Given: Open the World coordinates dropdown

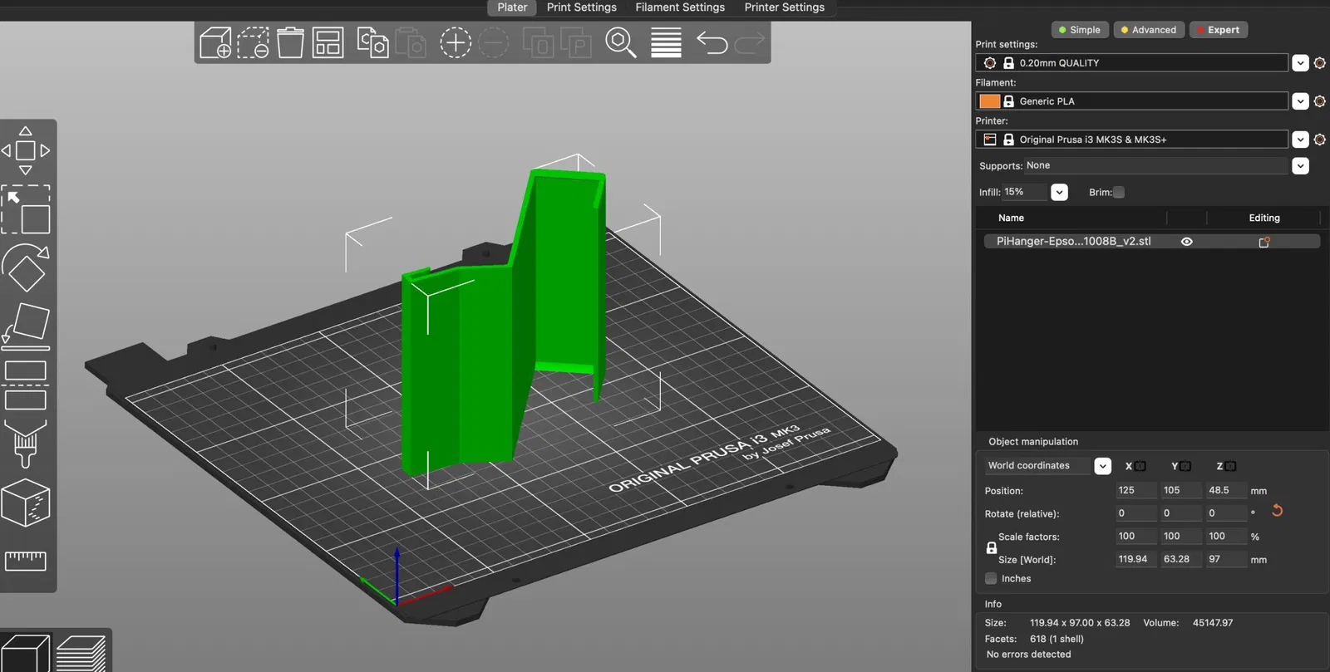Looking at the screenshot, I should pos(1102,466).
